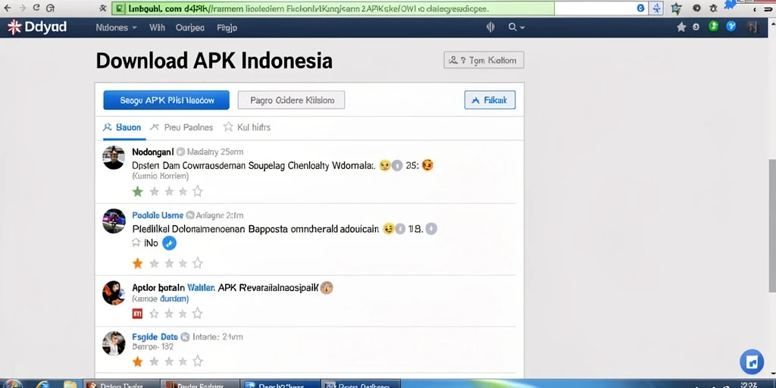Click the browser address bar URL
Viewport: 776px width, 388px height.
pos(332,8)
